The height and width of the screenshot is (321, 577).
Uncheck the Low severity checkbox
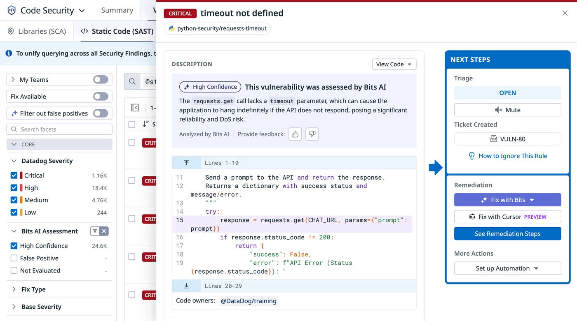[x=14, y=212]
